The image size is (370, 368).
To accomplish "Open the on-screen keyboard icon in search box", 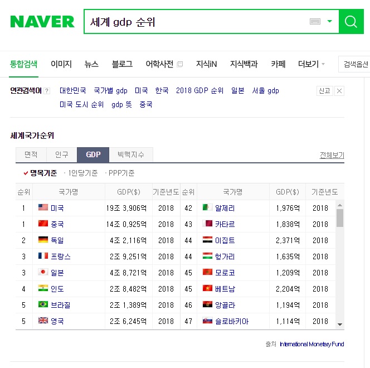I will (x=315, y=22).
